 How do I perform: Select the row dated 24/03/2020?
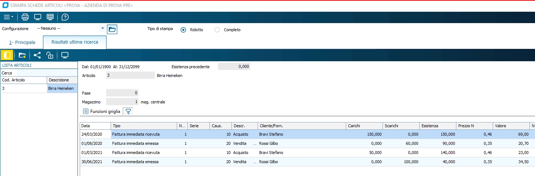(x=307, y=134)
